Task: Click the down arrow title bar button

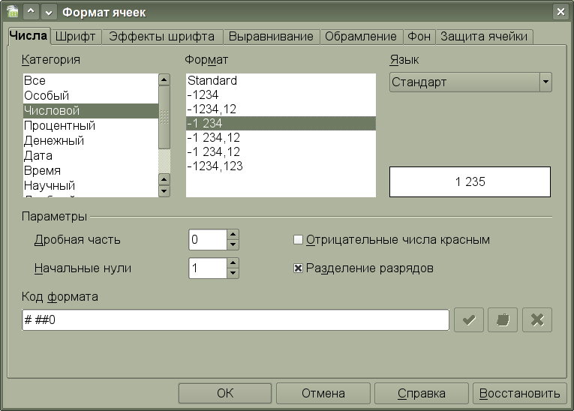Action: [x=48, y=12]
